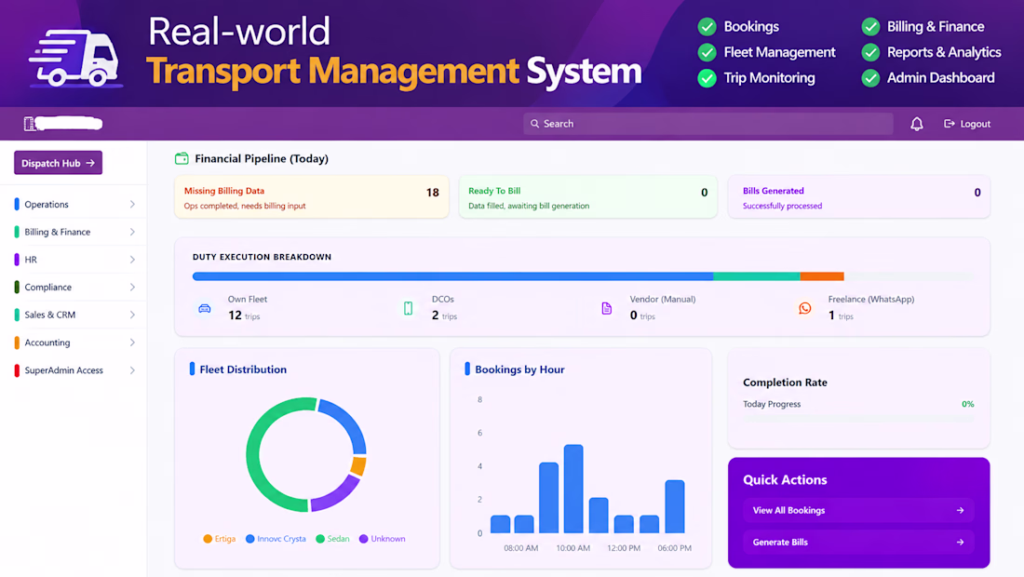Click the Duty Execution Breakdown heading

[262, 257]
